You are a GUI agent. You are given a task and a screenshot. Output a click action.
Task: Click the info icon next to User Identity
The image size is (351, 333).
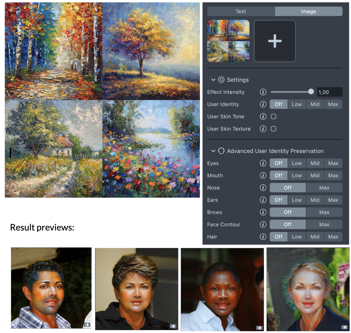click(x=263, y=104)
